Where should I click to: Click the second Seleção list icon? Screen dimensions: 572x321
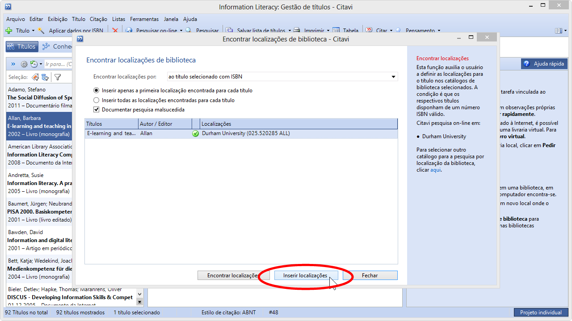pyautogui.click(x=45, y=77)
